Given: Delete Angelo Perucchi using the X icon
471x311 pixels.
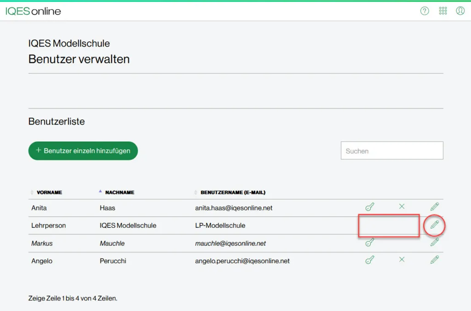Looking at the screenshot, I should 402,260.
